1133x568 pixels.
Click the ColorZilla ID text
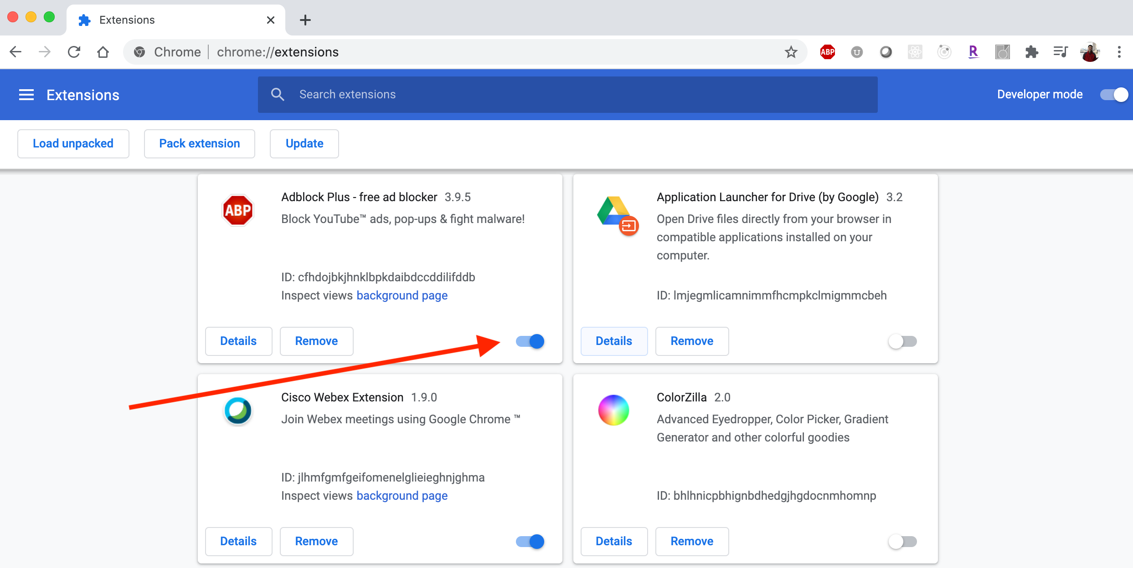(767, 496)
